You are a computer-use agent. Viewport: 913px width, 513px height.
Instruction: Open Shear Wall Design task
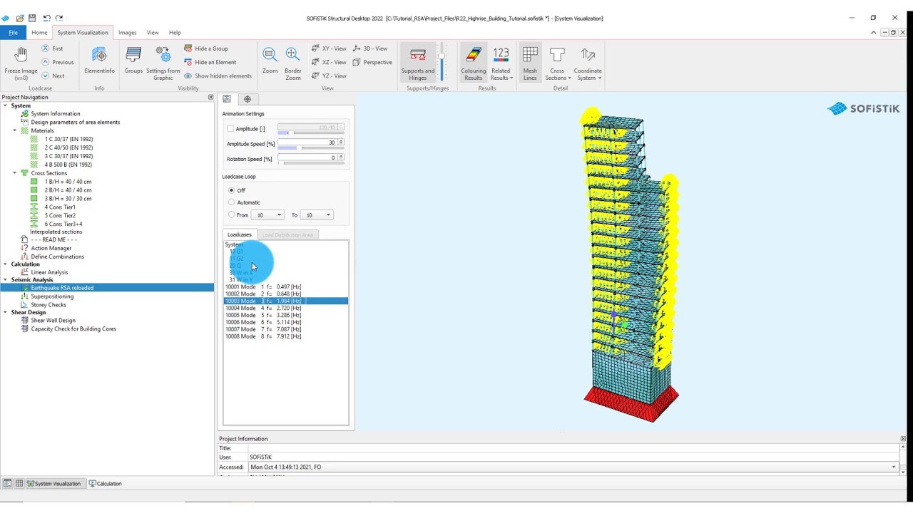53,321
